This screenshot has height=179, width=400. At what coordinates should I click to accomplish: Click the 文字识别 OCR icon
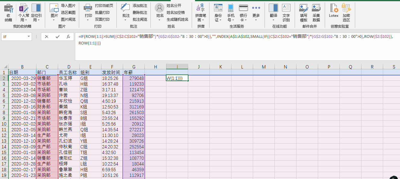[286, 8]
